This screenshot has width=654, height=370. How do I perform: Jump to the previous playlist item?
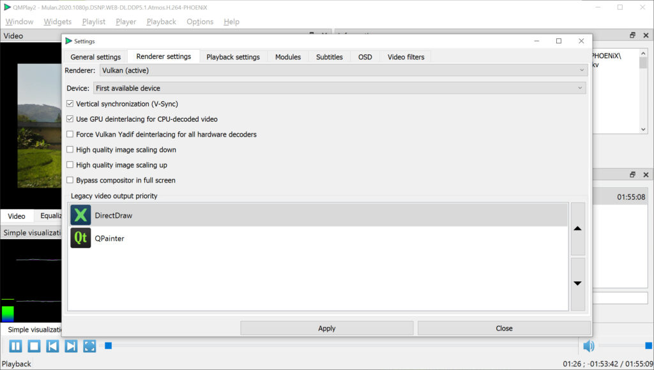tap(52, 346)
